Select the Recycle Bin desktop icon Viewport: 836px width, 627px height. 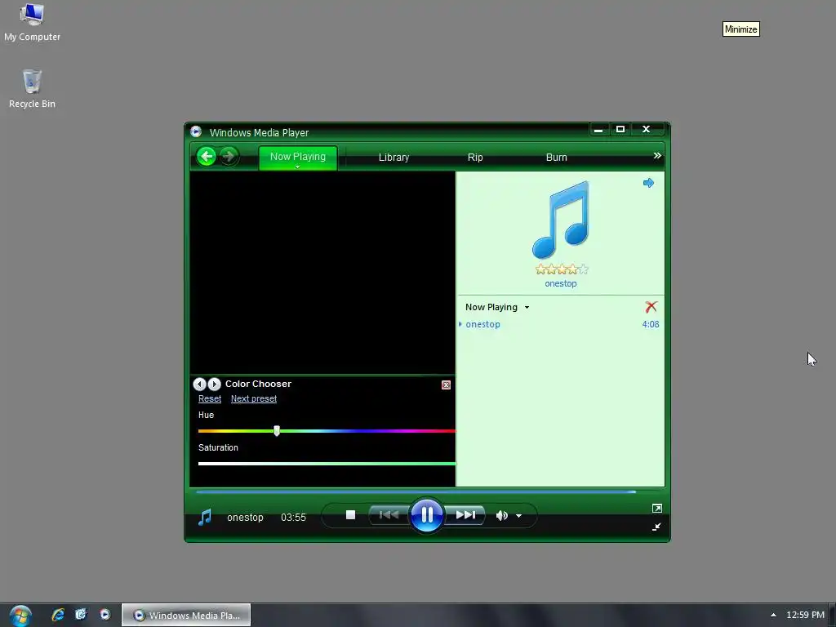[x=32, y=88]
